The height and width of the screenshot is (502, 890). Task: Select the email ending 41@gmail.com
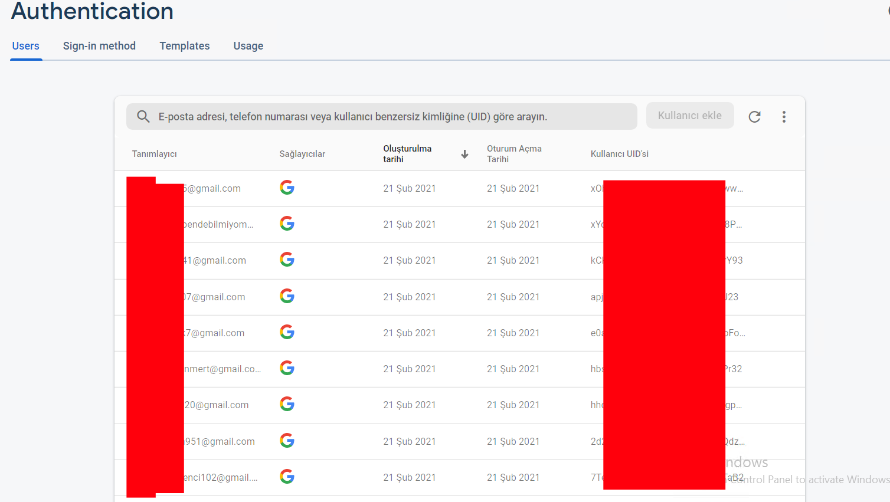click(x=215, y=261)
